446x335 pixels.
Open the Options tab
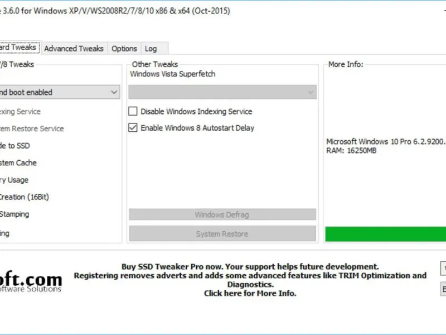[124, 49]
